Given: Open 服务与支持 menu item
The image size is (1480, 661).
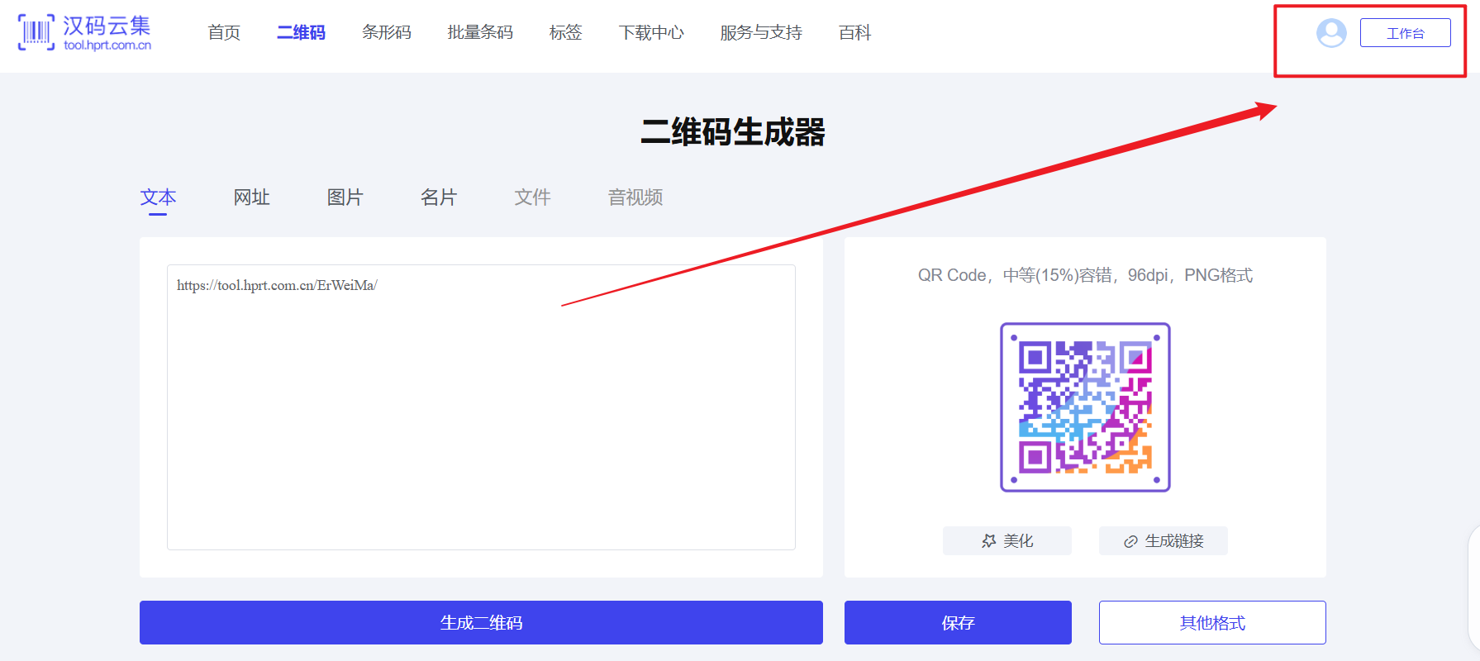Looking at the screenshot, I should click(761, 32).
